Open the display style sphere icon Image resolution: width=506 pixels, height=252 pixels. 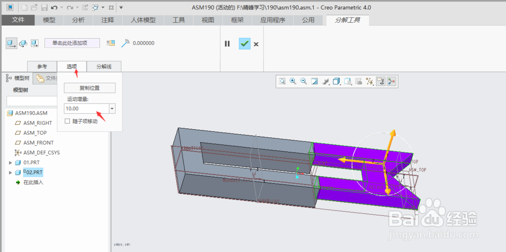(325, 81)
